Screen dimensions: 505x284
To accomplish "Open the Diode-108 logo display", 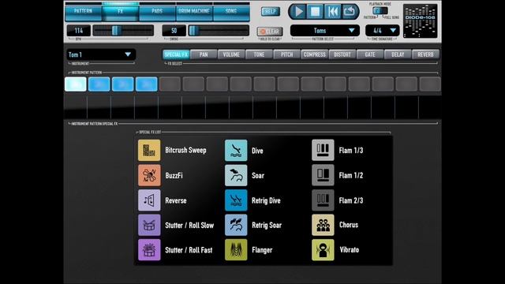I will coord(421,21).
